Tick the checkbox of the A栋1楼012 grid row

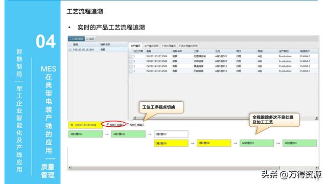click(x=131, y=66)
